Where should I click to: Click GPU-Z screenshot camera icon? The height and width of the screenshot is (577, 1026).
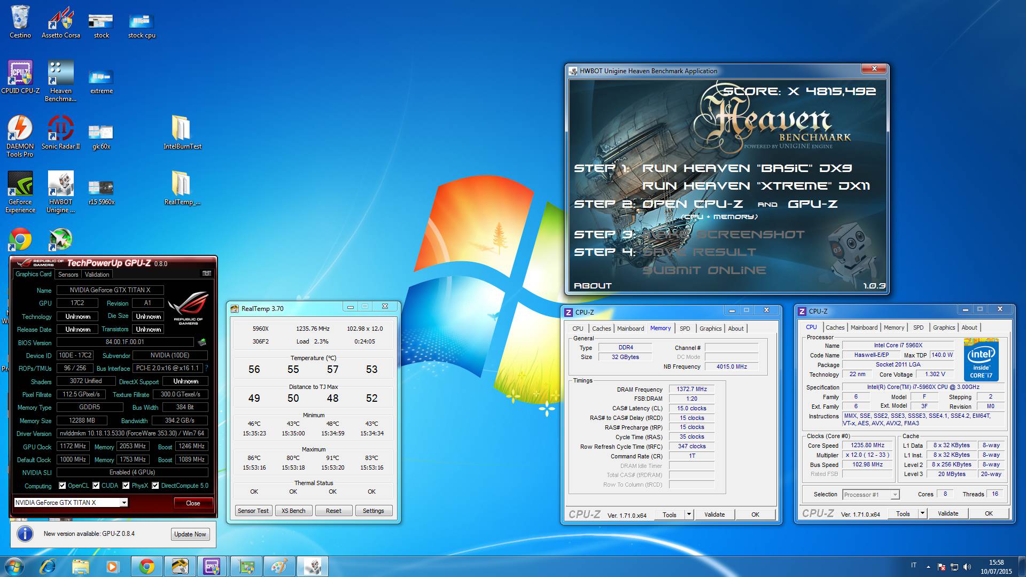tap(206, 274)
